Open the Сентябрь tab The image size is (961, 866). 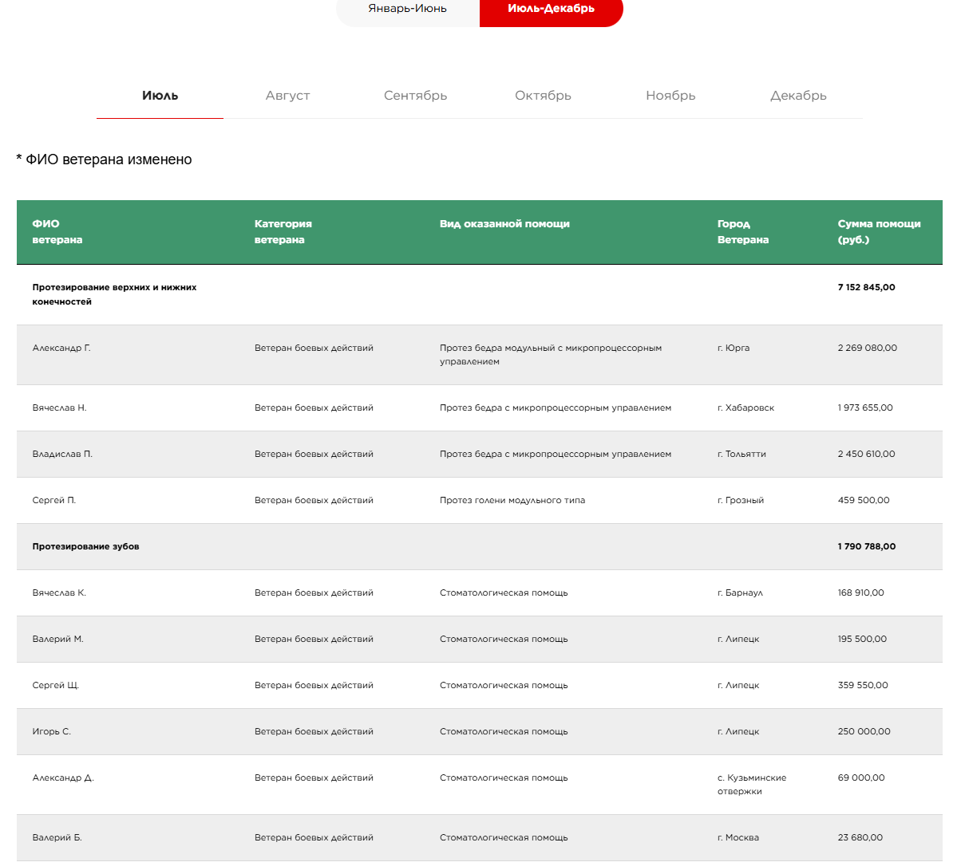[x=415, y=96]
